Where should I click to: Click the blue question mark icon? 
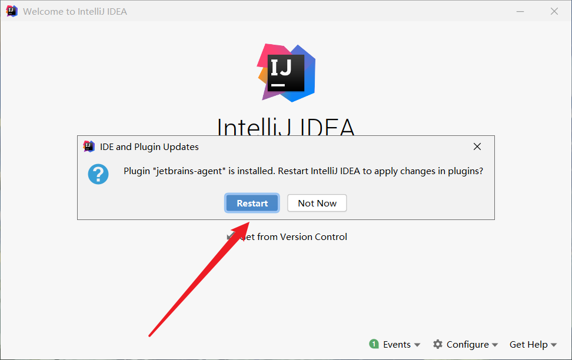[98, 174]
